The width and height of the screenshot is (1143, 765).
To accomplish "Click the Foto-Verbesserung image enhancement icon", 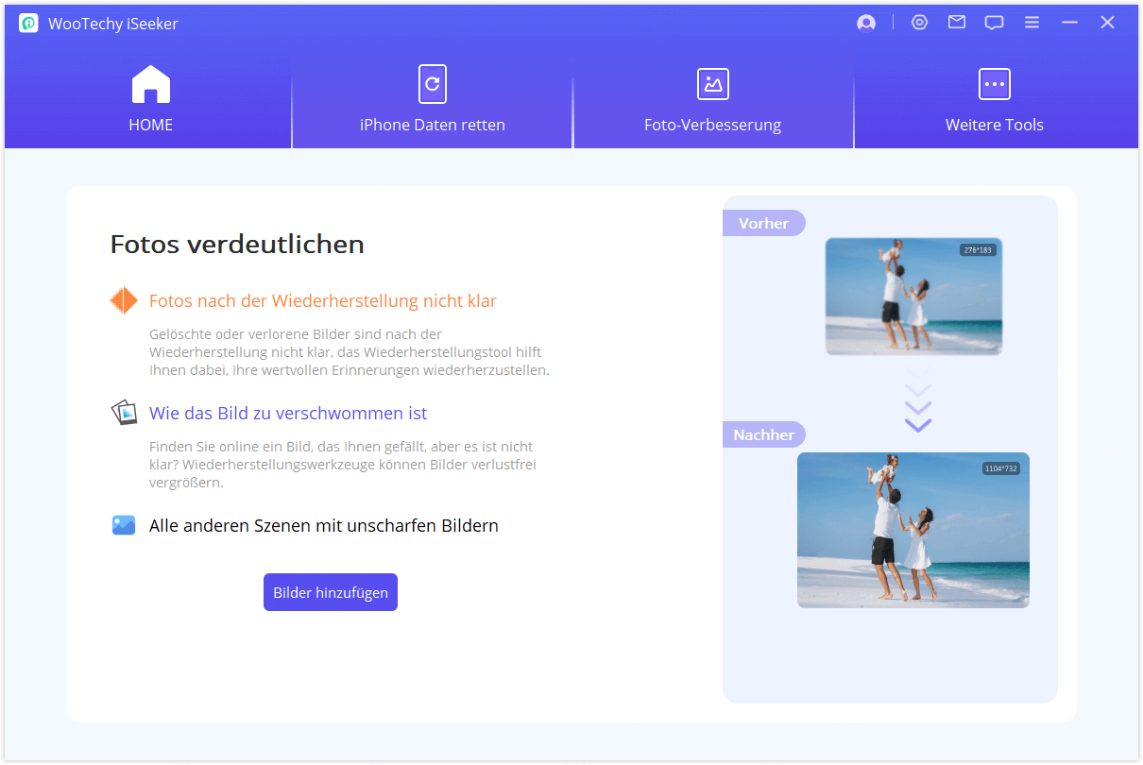I will point(712,83).
